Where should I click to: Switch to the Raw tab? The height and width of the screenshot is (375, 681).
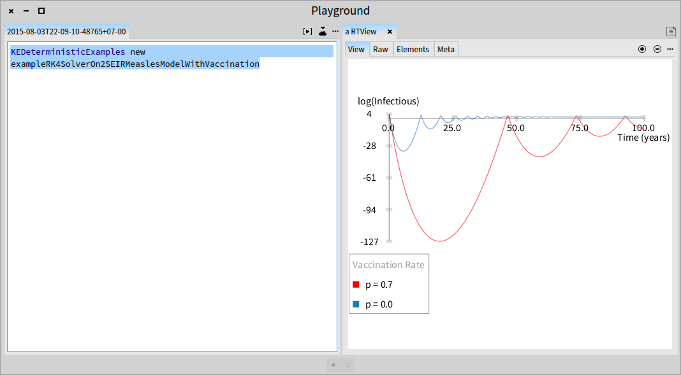click(x=381, y=50)
